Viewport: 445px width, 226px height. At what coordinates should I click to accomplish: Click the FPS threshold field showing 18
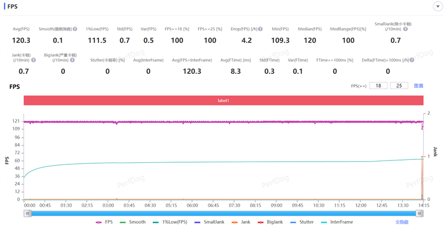pyautogui.click(x=378, y=86)
